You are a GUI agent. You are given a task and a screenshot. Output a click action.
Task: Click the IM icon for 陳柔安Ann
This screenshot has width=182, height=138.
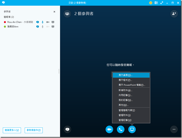pos(38,27)
